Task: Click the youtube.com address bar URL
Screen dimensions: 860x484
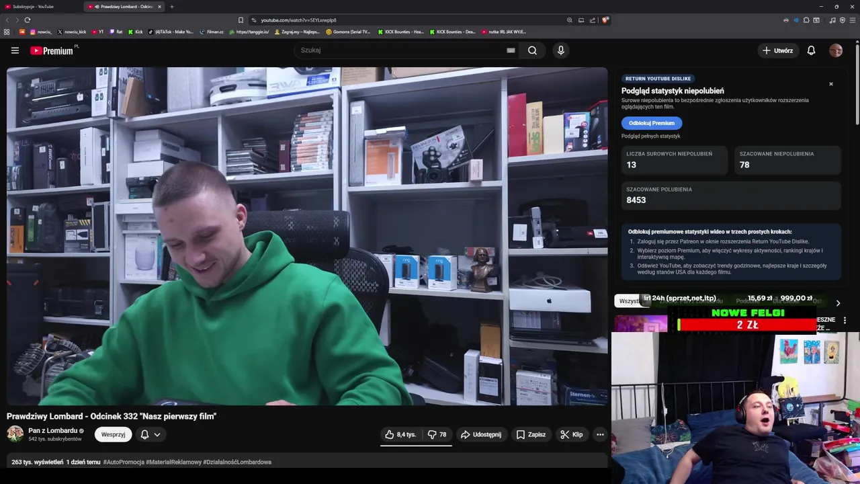Action: [x=298, y=20]
